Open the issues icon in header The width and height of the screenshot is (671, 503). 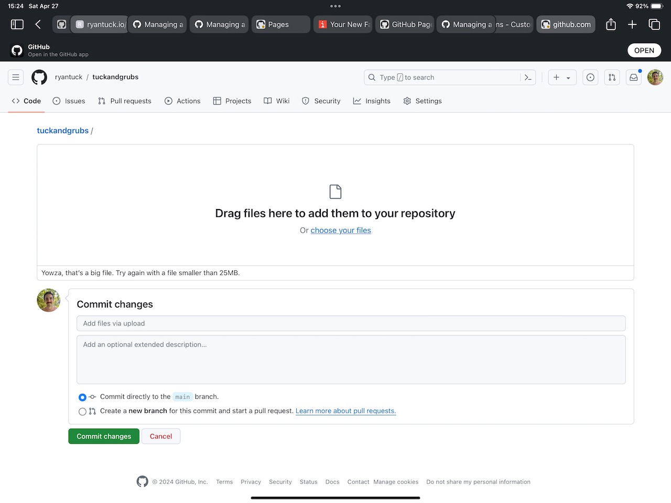point(590,78)
